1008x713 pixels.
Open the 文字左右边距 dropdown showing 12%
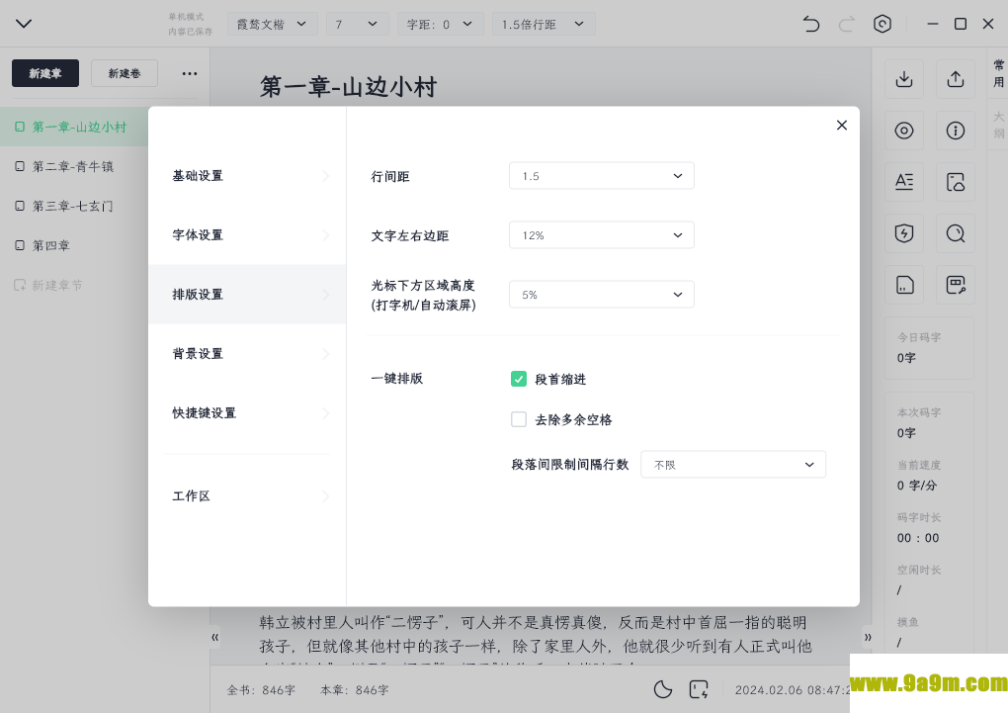(601, 235)
